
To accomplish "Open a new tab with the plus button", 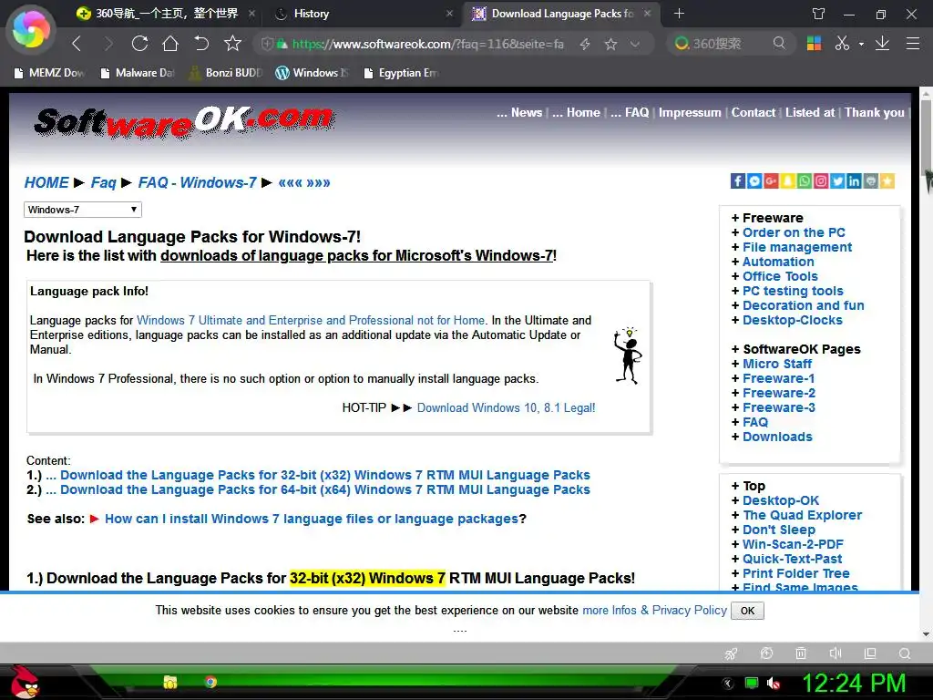I will (x=679, y=13).
